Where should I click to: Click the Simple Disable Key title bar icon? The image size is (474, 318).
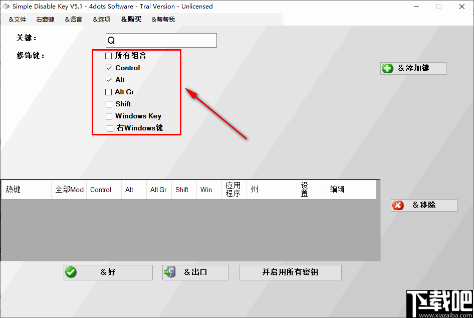pyautogui.click(x=6, y=7)
